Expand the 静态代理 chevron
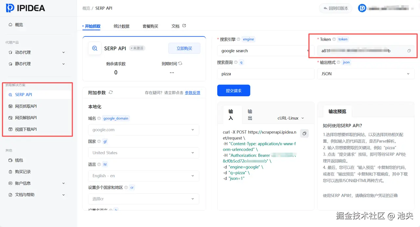Image resolution: width=420 pixels, height=227 pixels. click(63, 64)
